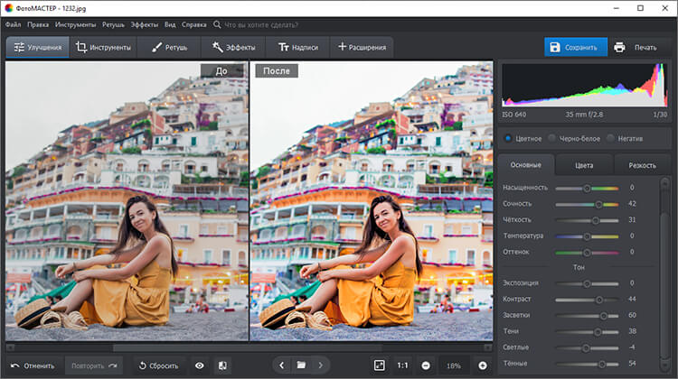Screen dimensions: 678x379
Task: Toggle the eye preview original icon
Action: click(199, 365)
